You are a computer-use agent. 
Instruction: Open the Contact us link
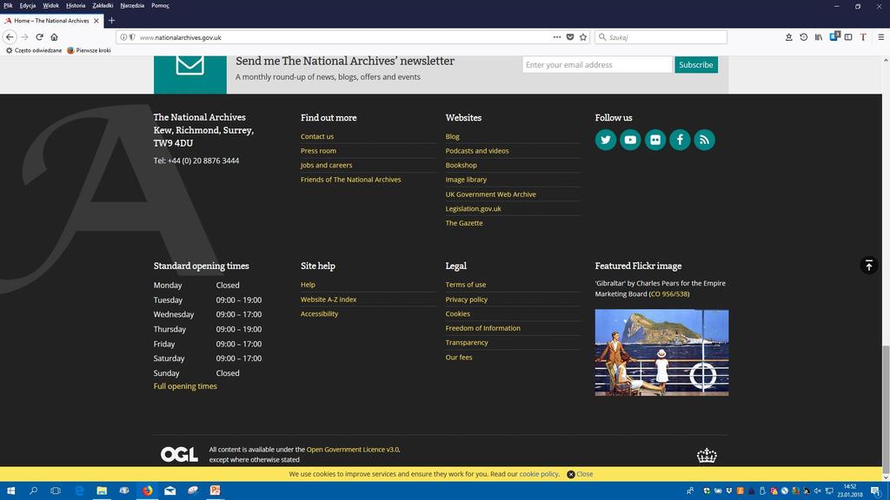317,136
